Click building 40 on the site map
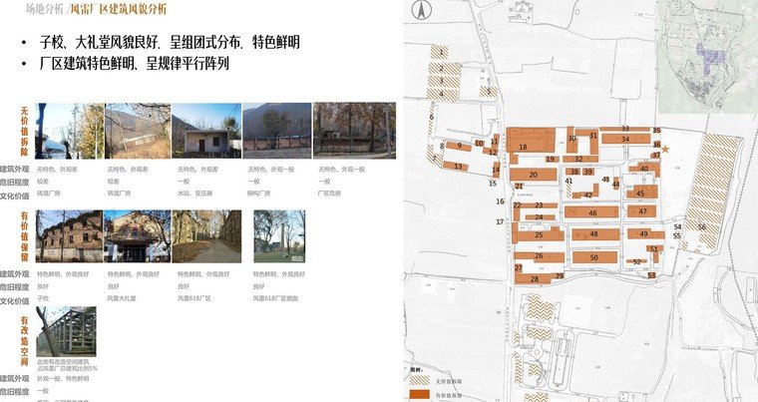758x402 pixels. (644, 169)
